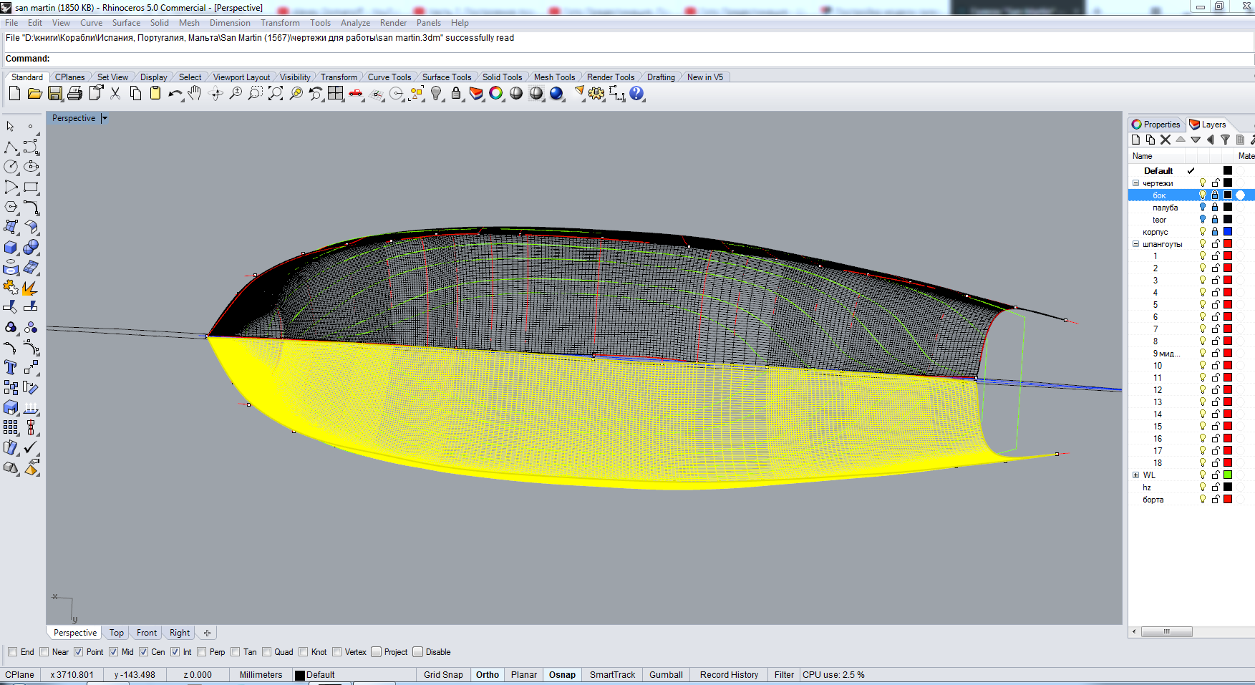The height and width of the screenshot is (685, 1255).
Task: Hide the корпус layer via lightbulb
Action: 1203,232
